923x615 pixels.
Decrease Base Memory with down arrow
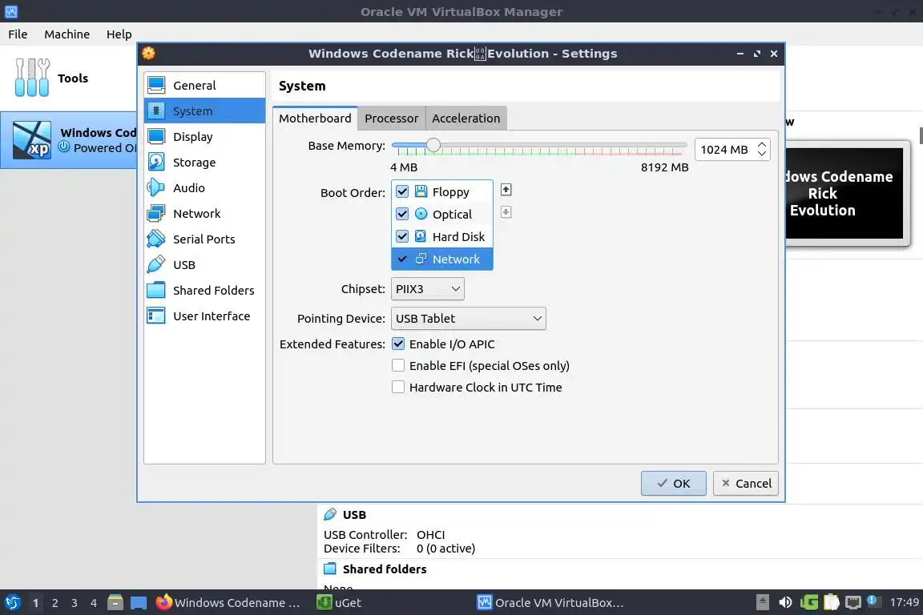coord(762,154)
